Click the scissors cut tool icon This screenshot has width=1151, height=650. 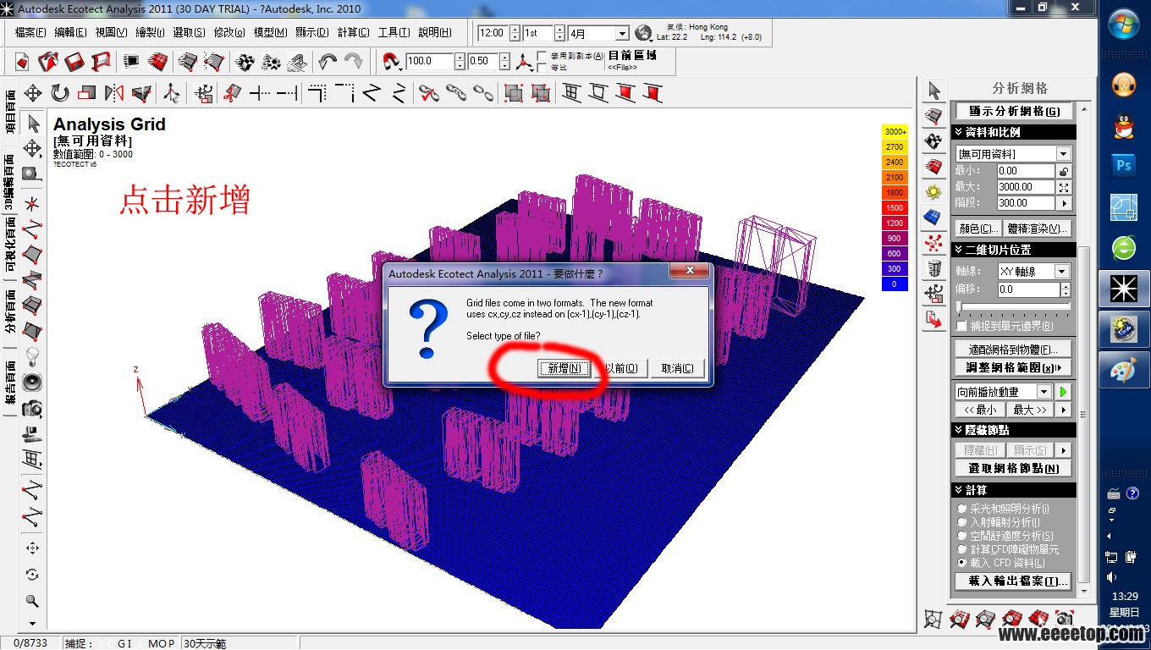pos(232,93)
